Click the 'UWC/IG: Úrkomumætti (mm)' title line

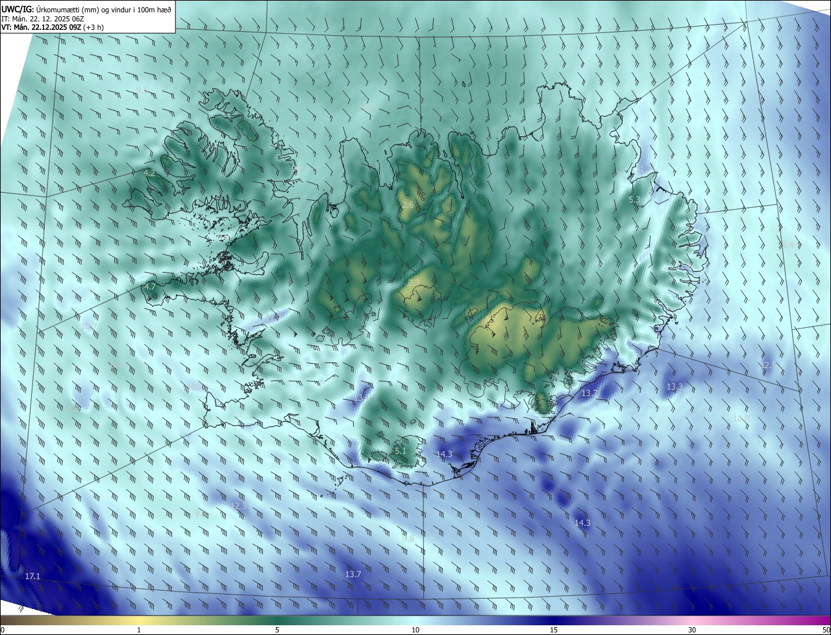(86, 8)
